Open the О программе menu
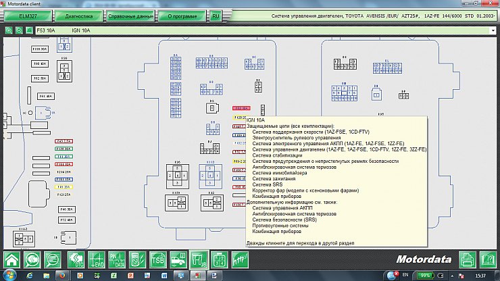The image size is (500, 281). tap(182, 16)
